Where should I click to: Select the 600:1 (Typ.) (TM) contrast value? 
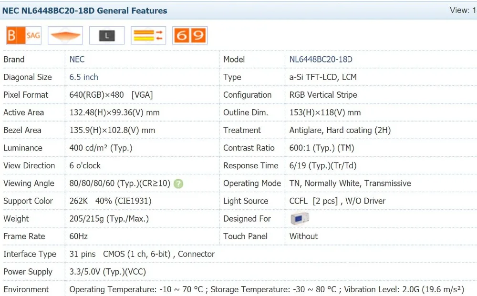coord(321,148)
